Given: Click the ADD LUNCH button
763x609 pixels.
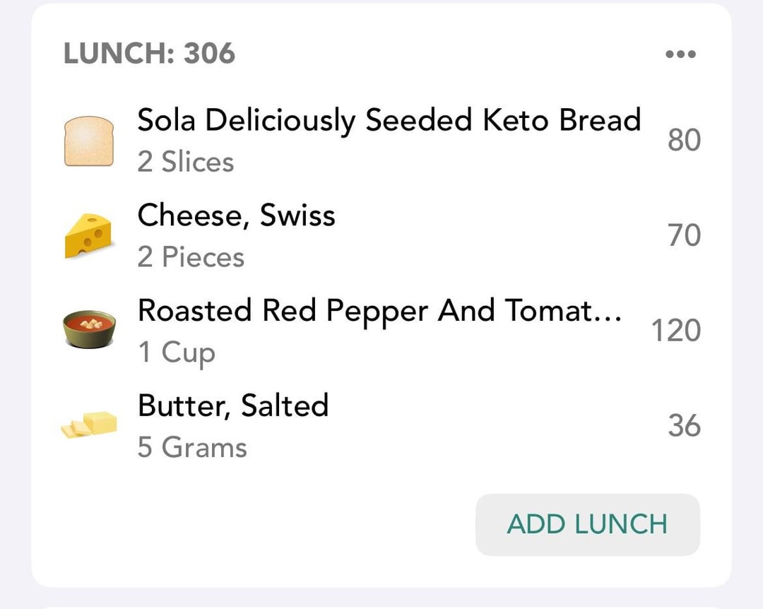Looking at the screenshot, I should (587, 524).
